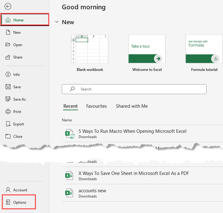Select the Home house icon
This screenshot has height=213, width=223.
tap(8, 20)
